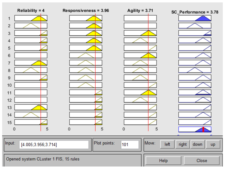Click rule 13 Reliability membership plot
Screen dimensions: 226x170
[31, 107]
